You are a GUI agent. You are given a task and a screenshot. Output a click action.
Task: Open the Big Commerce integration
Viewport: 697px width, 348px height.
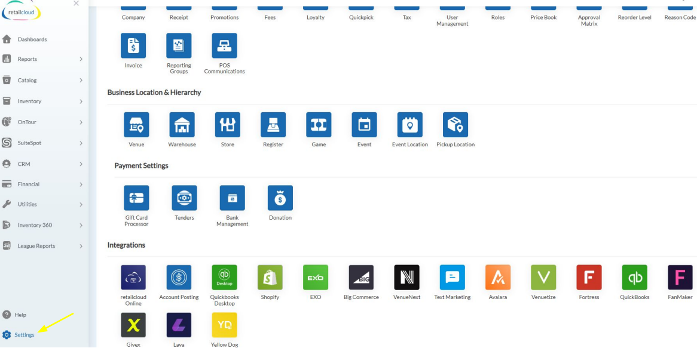[361, 278]
